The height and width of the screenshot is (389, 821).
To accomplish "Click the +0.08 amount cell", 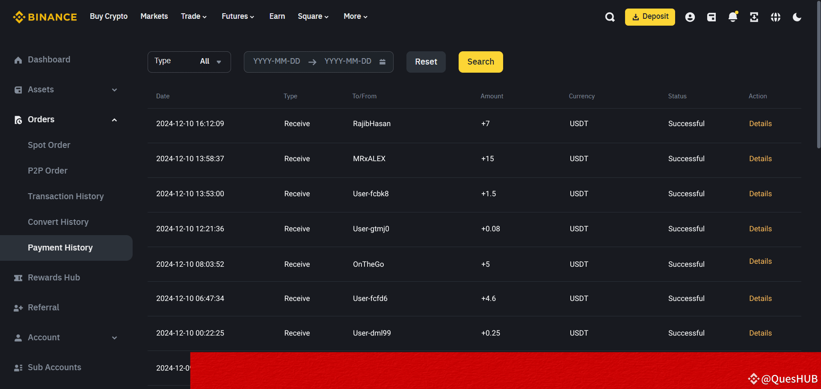I will (490, 229).
